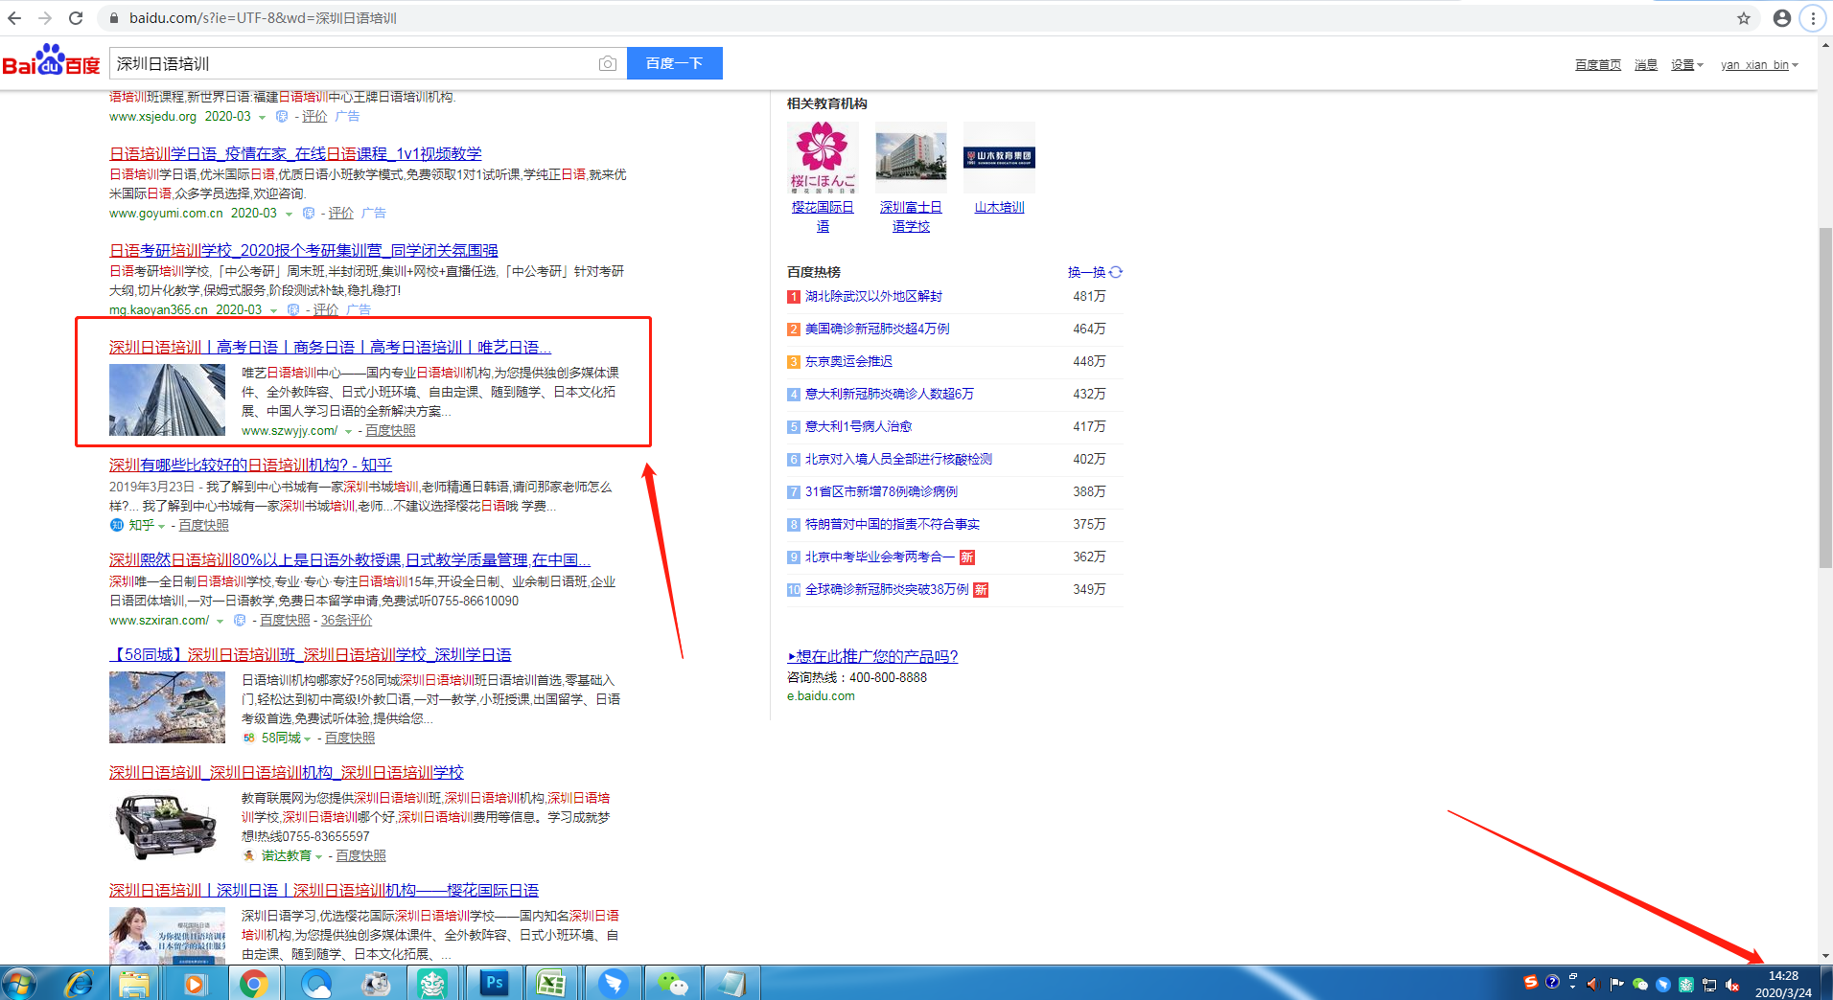
Task: Open 消息 in top navigation
Action: (x=1646, y=65)
